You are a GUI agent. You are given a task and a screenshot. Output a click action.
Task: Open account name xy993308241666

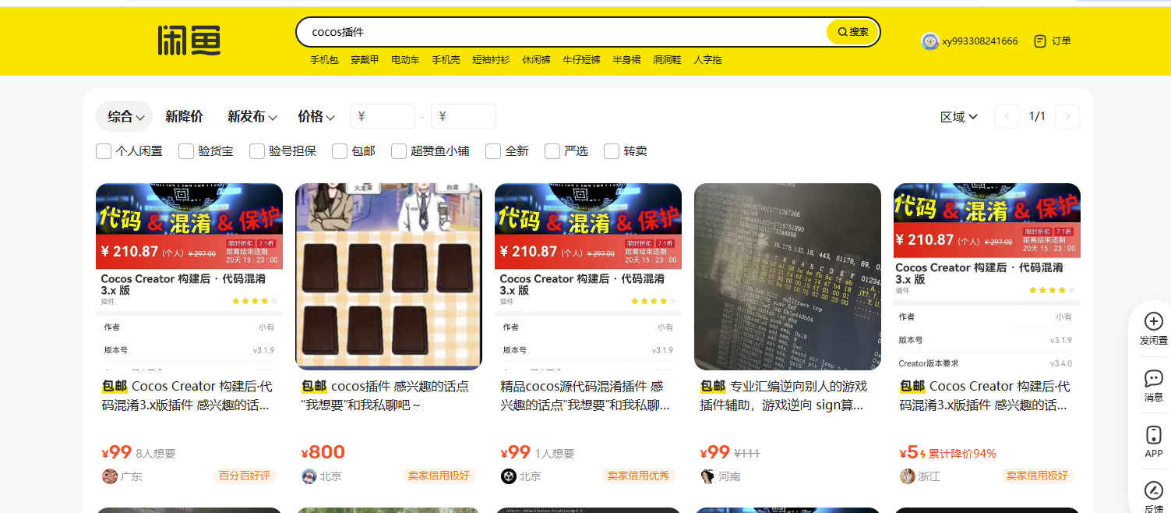[x=979, y=41]
